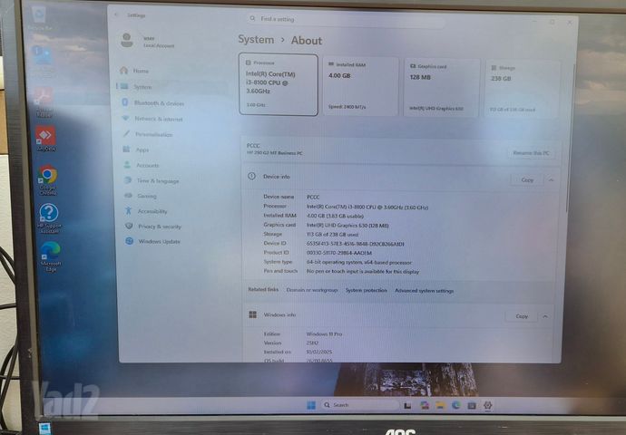The width and height of the screenshot is (626, 435).
Task: Click the info icon beside Device info heading
Action: click(251, 176)
